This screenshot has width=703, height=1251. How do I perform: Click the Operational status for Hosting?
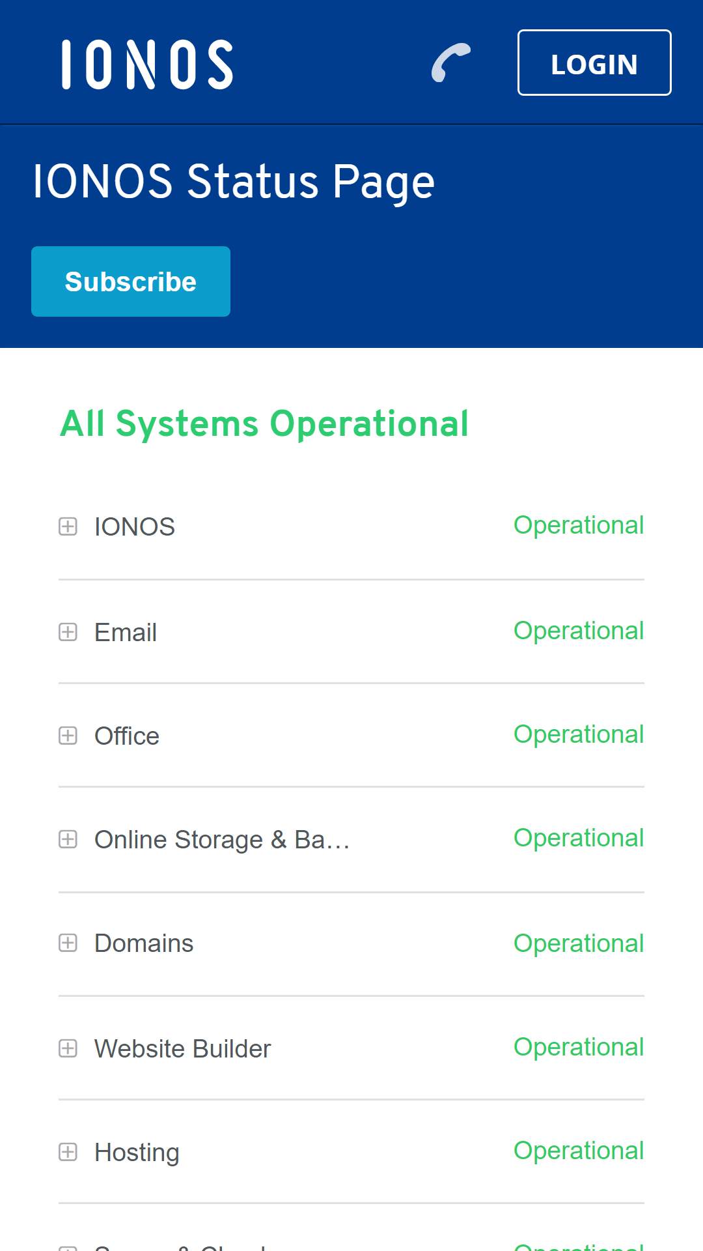pyautogui.click(x=579, y=1151)
